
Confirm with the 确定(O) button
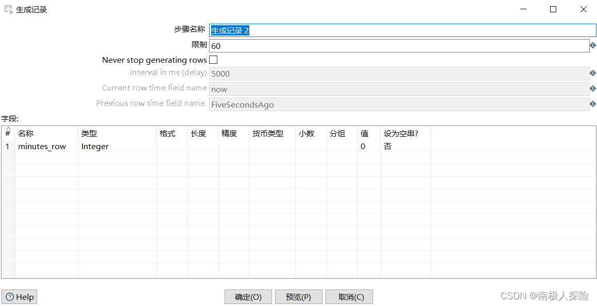pyautogui.click(x=248, y=297)
